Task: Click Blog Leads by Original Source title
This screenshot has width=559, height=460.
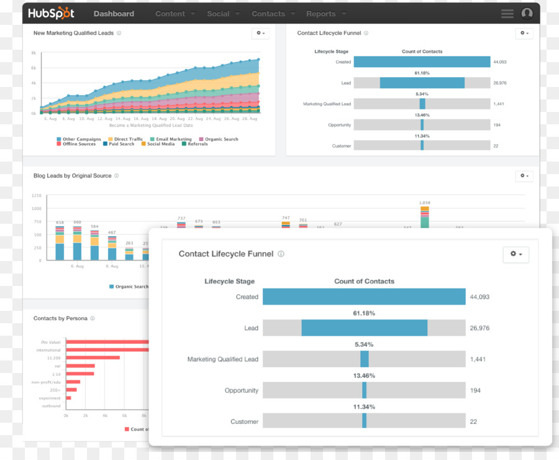Action: coord(73,175)
